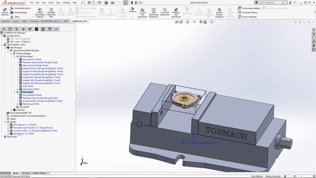Switch to the Assembly ribbon tab
This screenshot has height=178, width=316.
[5, 21]
